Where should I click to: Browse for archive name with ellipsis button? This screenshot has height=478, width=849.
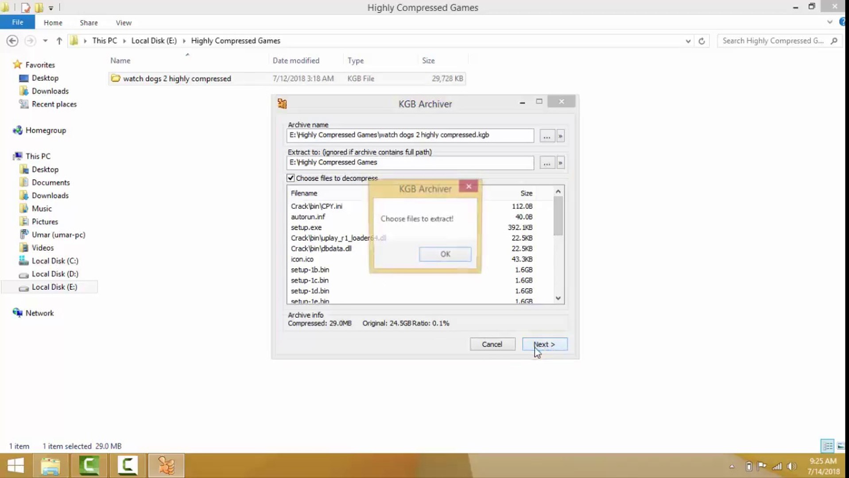point(547,136)
